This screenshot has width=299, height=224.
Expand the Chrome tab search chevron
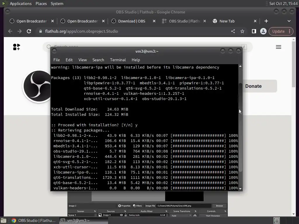289,21
